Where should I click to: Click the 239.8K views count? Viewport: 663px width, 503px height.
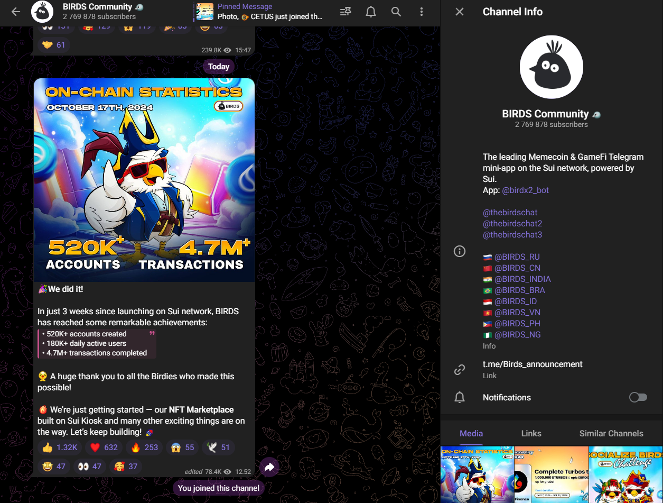pos(211,50)
